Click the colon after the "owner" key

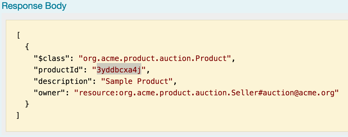(x=68, y=93)
